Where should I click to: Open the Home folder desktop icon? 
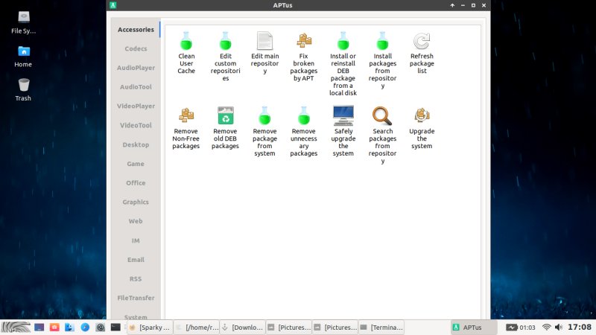[24, 57]
